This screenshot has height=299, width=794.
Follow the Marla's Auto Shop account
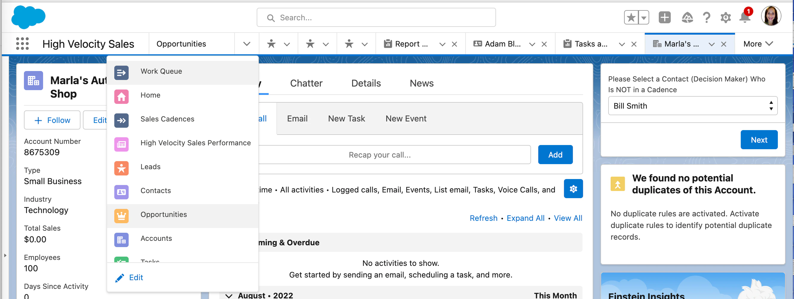pyautogui.click(x=52, y=120)
